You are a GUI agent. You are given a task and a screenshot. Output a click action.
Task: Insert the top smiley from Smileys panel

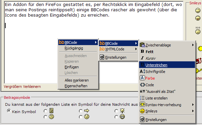(198, 10)
